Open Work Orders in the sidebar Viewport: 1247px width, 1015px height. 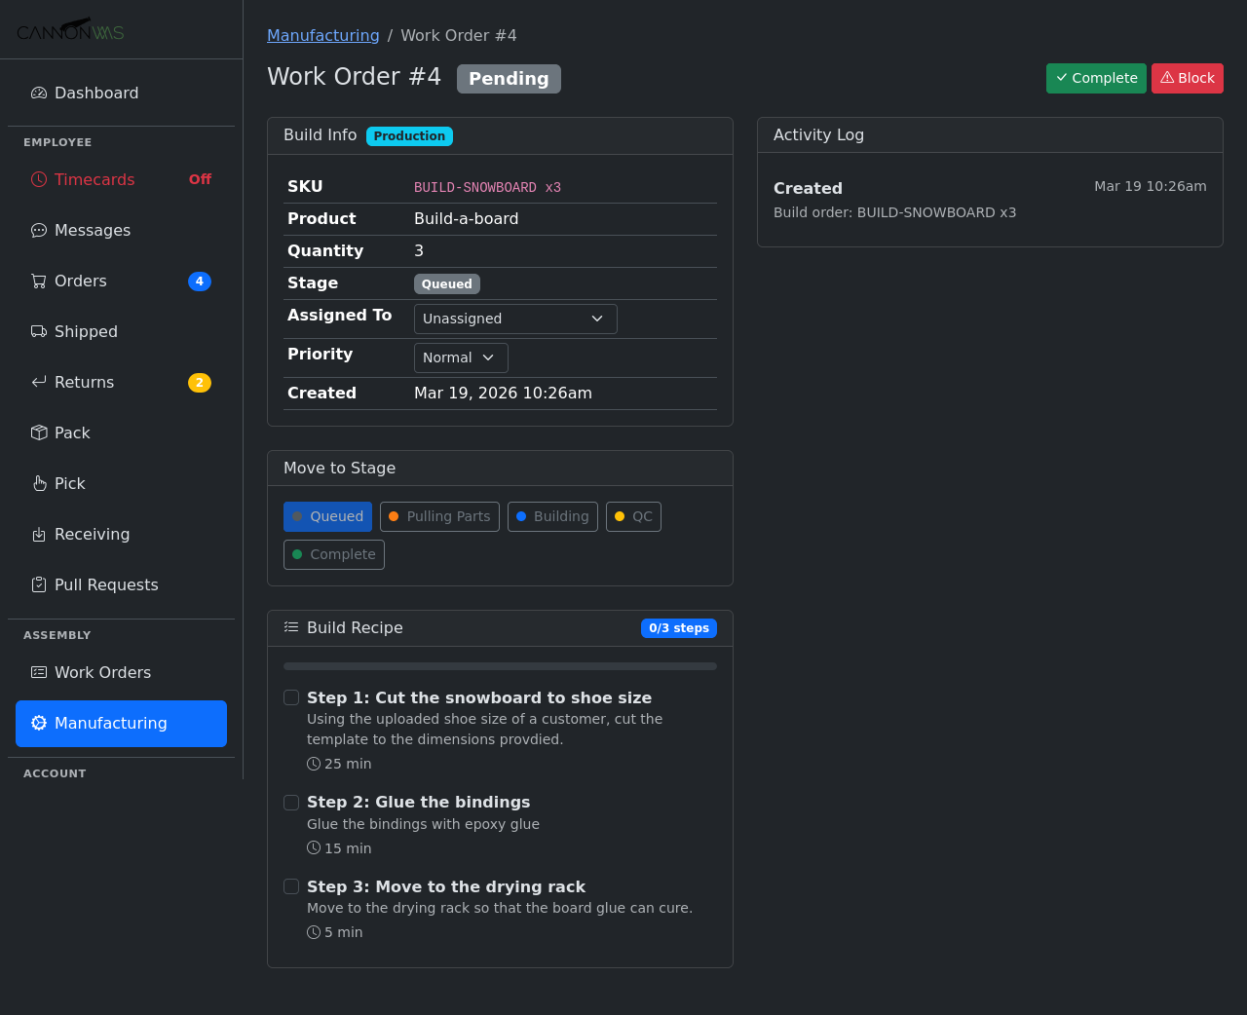tap(102, 673)
